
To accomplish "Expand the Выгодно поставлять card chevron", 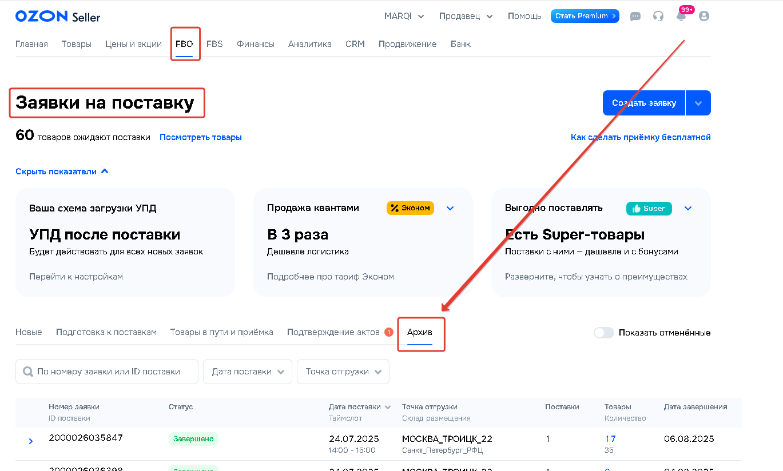I will 688,208.
